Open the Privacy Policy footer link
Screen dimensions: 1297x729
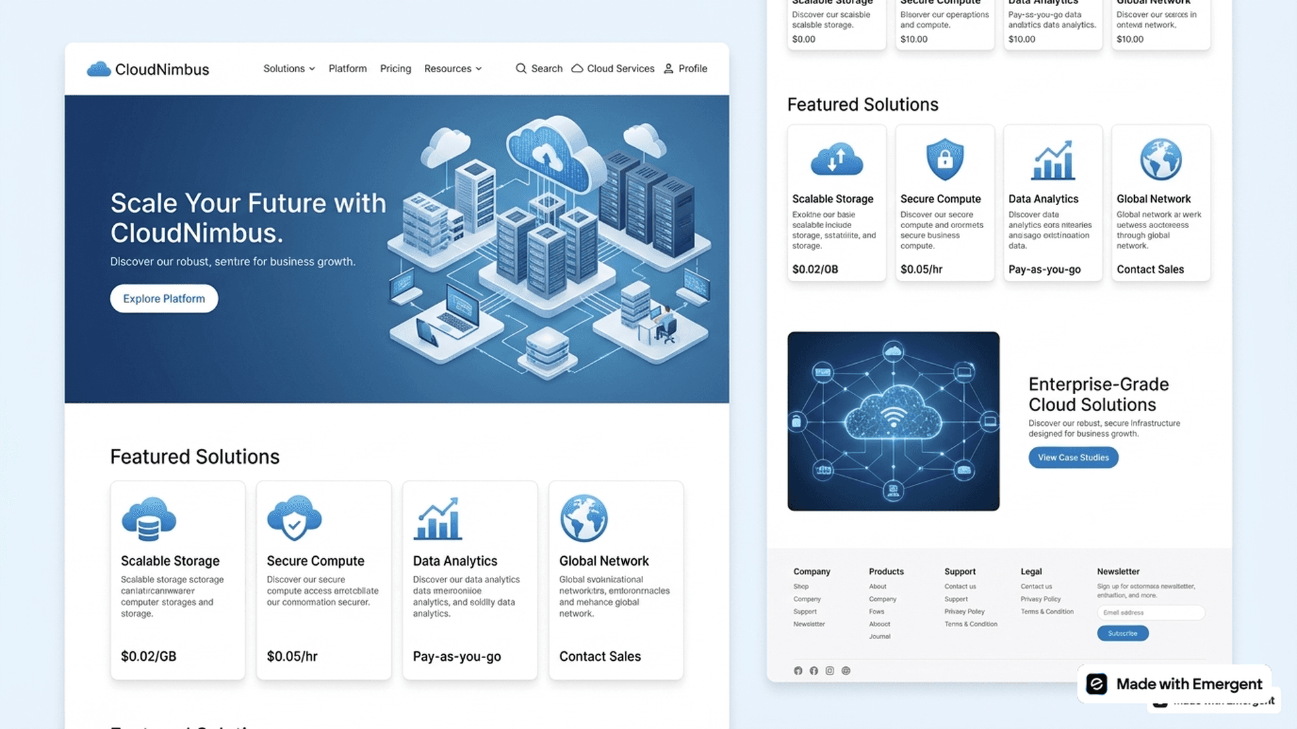click(x=1040, y=599)
